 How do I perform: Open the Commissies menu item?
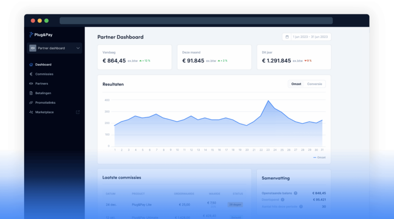(x=44, y=74)
